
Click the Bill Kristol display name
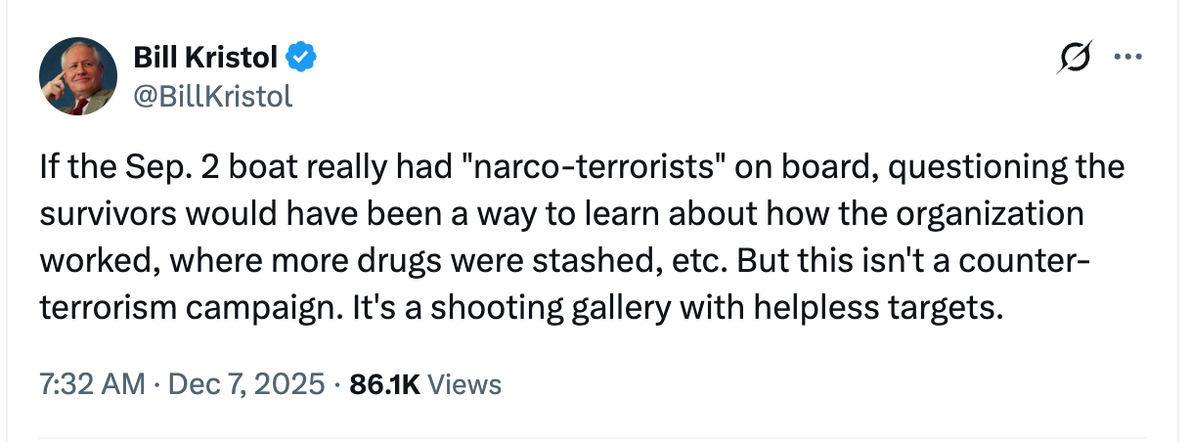tap(204, 60)
